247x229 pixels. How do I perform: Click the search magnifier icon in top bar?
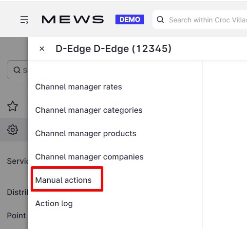pos(160,19)
